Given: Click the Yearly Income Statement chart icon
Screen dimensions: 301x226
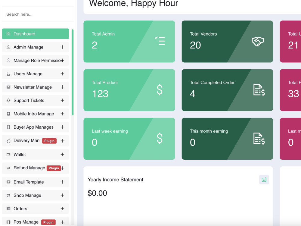Looking at the screenshot, I should [264, 180].
